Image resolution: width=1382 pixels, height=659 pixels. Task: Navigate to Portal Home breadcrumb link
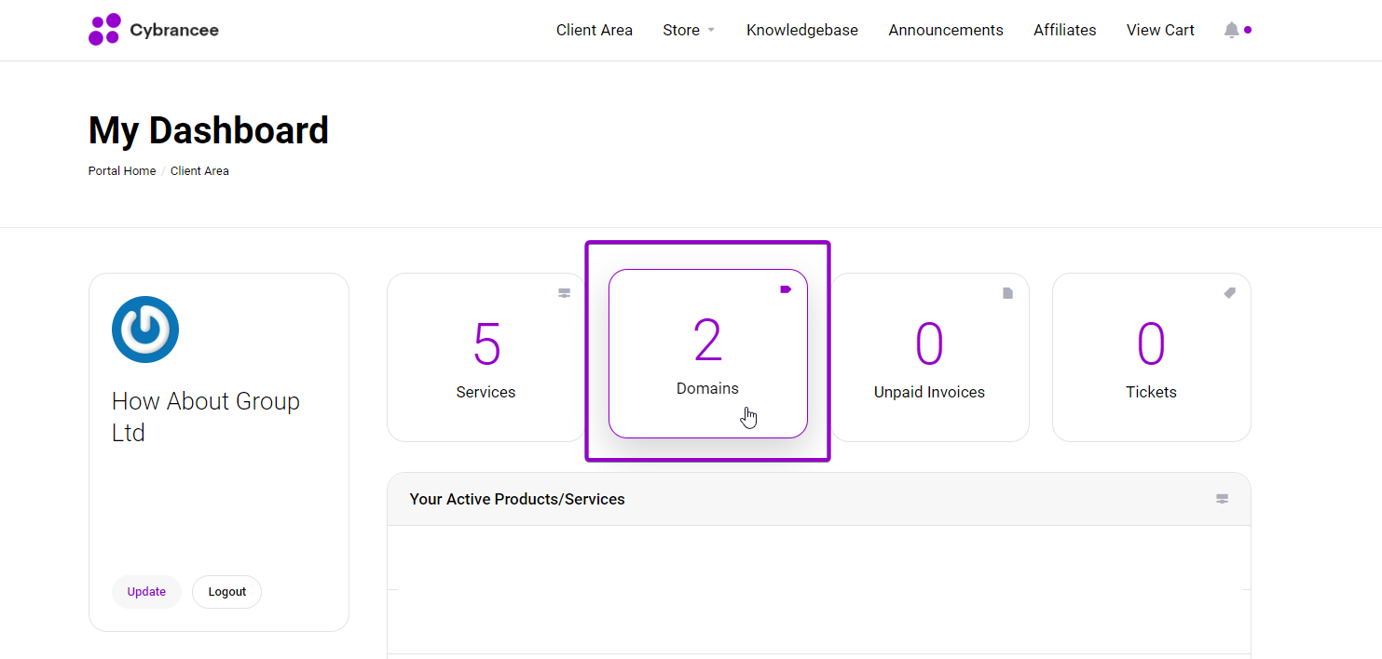pyautogui.click(x=121, y=170)
